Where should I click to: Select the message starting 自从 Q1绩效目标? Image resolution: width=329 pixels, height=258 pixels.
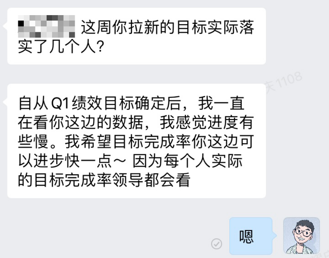pos(137,141)
